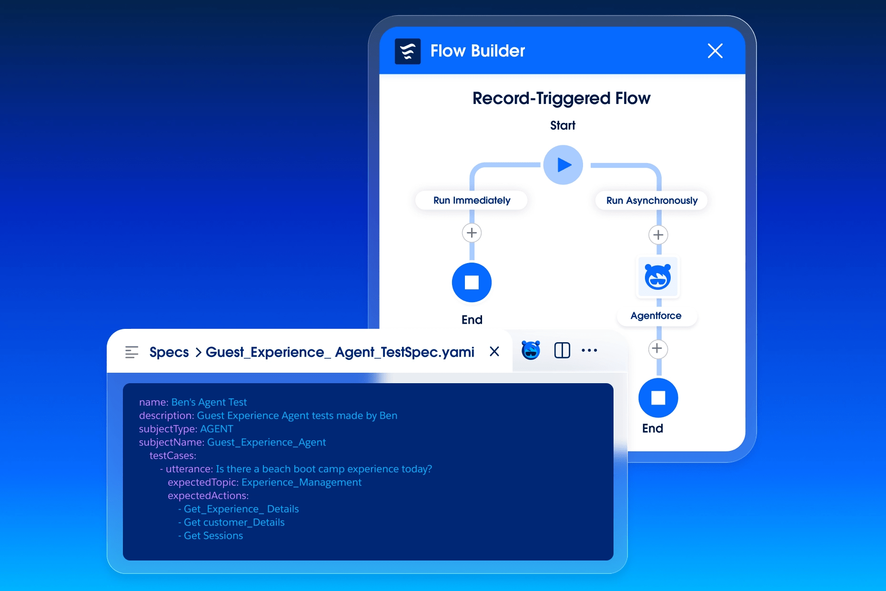This screenshot has height=591, width=886.
Task: Select the Run Asynchronously path label
Action: 652,200
